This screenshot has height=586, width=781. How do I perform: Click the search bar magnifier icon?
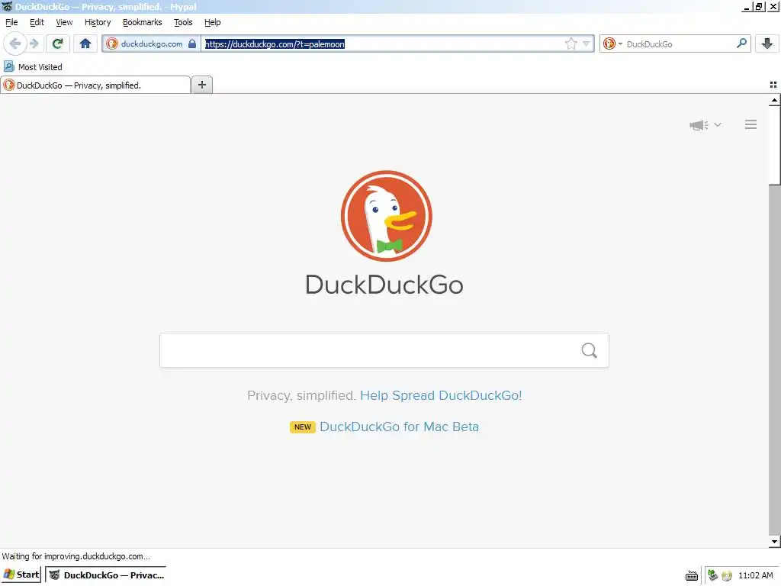click(x=741, y=43)
